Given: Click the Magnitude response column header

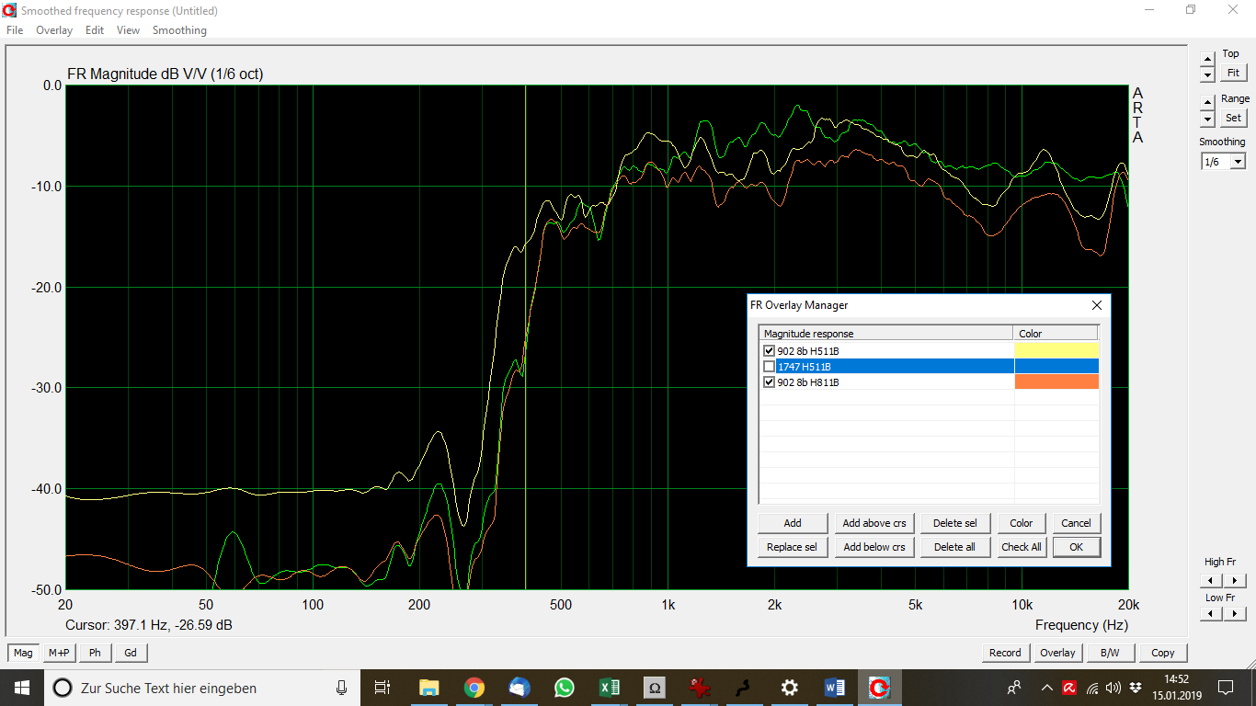Looking at the screenshot, I should (885, 334).
